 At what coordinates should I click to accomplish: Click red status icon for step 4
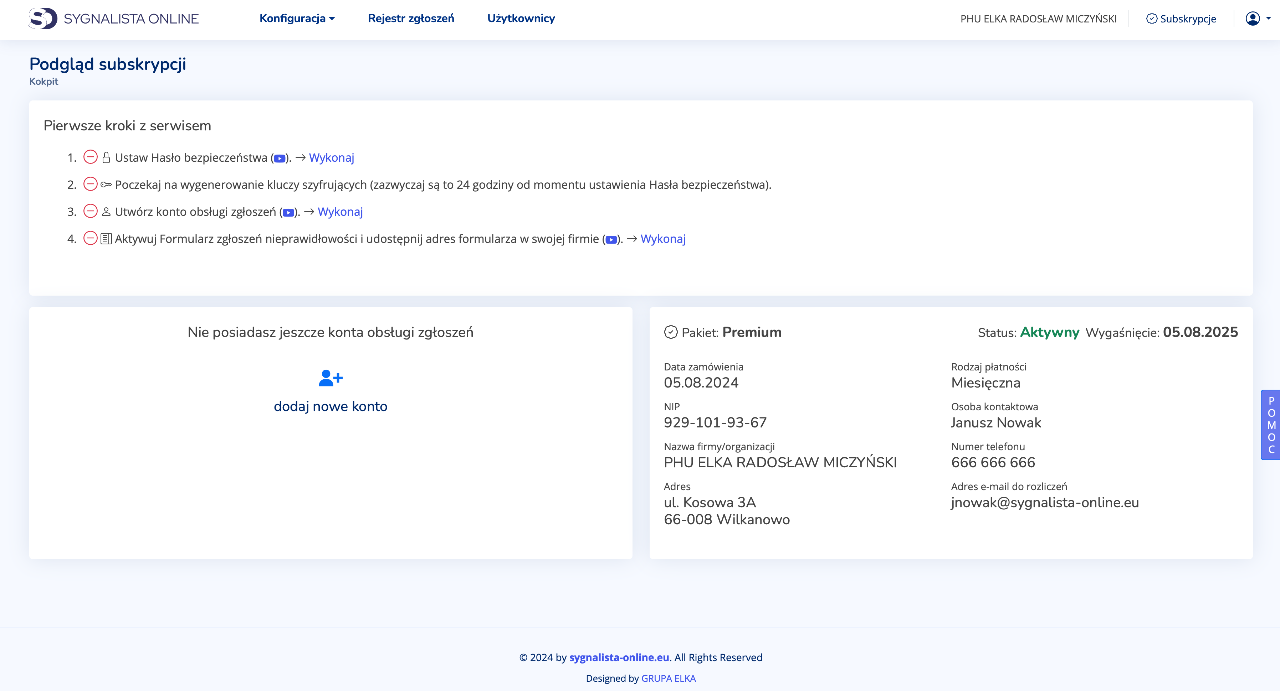91,238
